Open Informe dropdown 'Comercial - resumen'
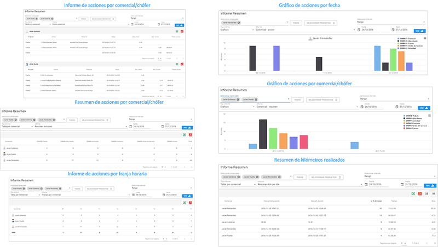This screenshot has width=438, height=247. (x=307, y=107)
